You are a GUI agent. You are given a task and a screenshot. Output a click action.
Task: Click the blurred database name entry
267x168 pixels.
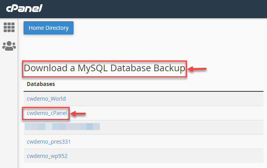[62, 126]
